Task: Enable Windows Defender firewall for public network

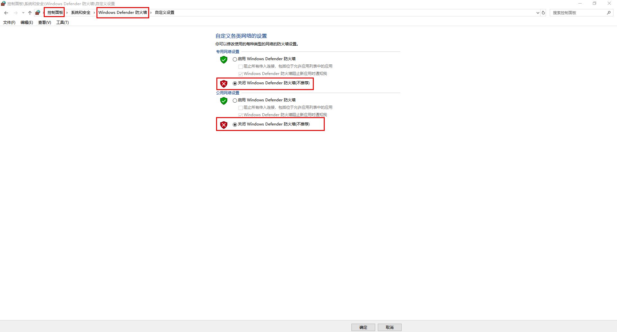Action: pos(235,100)
